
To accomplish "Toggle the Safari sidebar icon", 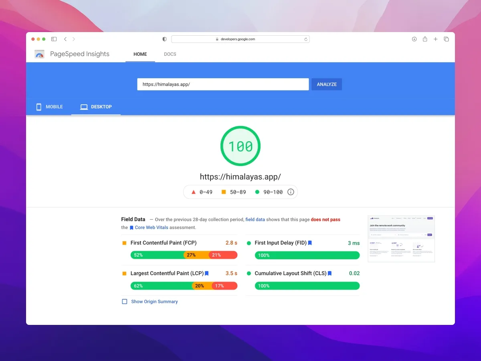I will coord(54,39).
